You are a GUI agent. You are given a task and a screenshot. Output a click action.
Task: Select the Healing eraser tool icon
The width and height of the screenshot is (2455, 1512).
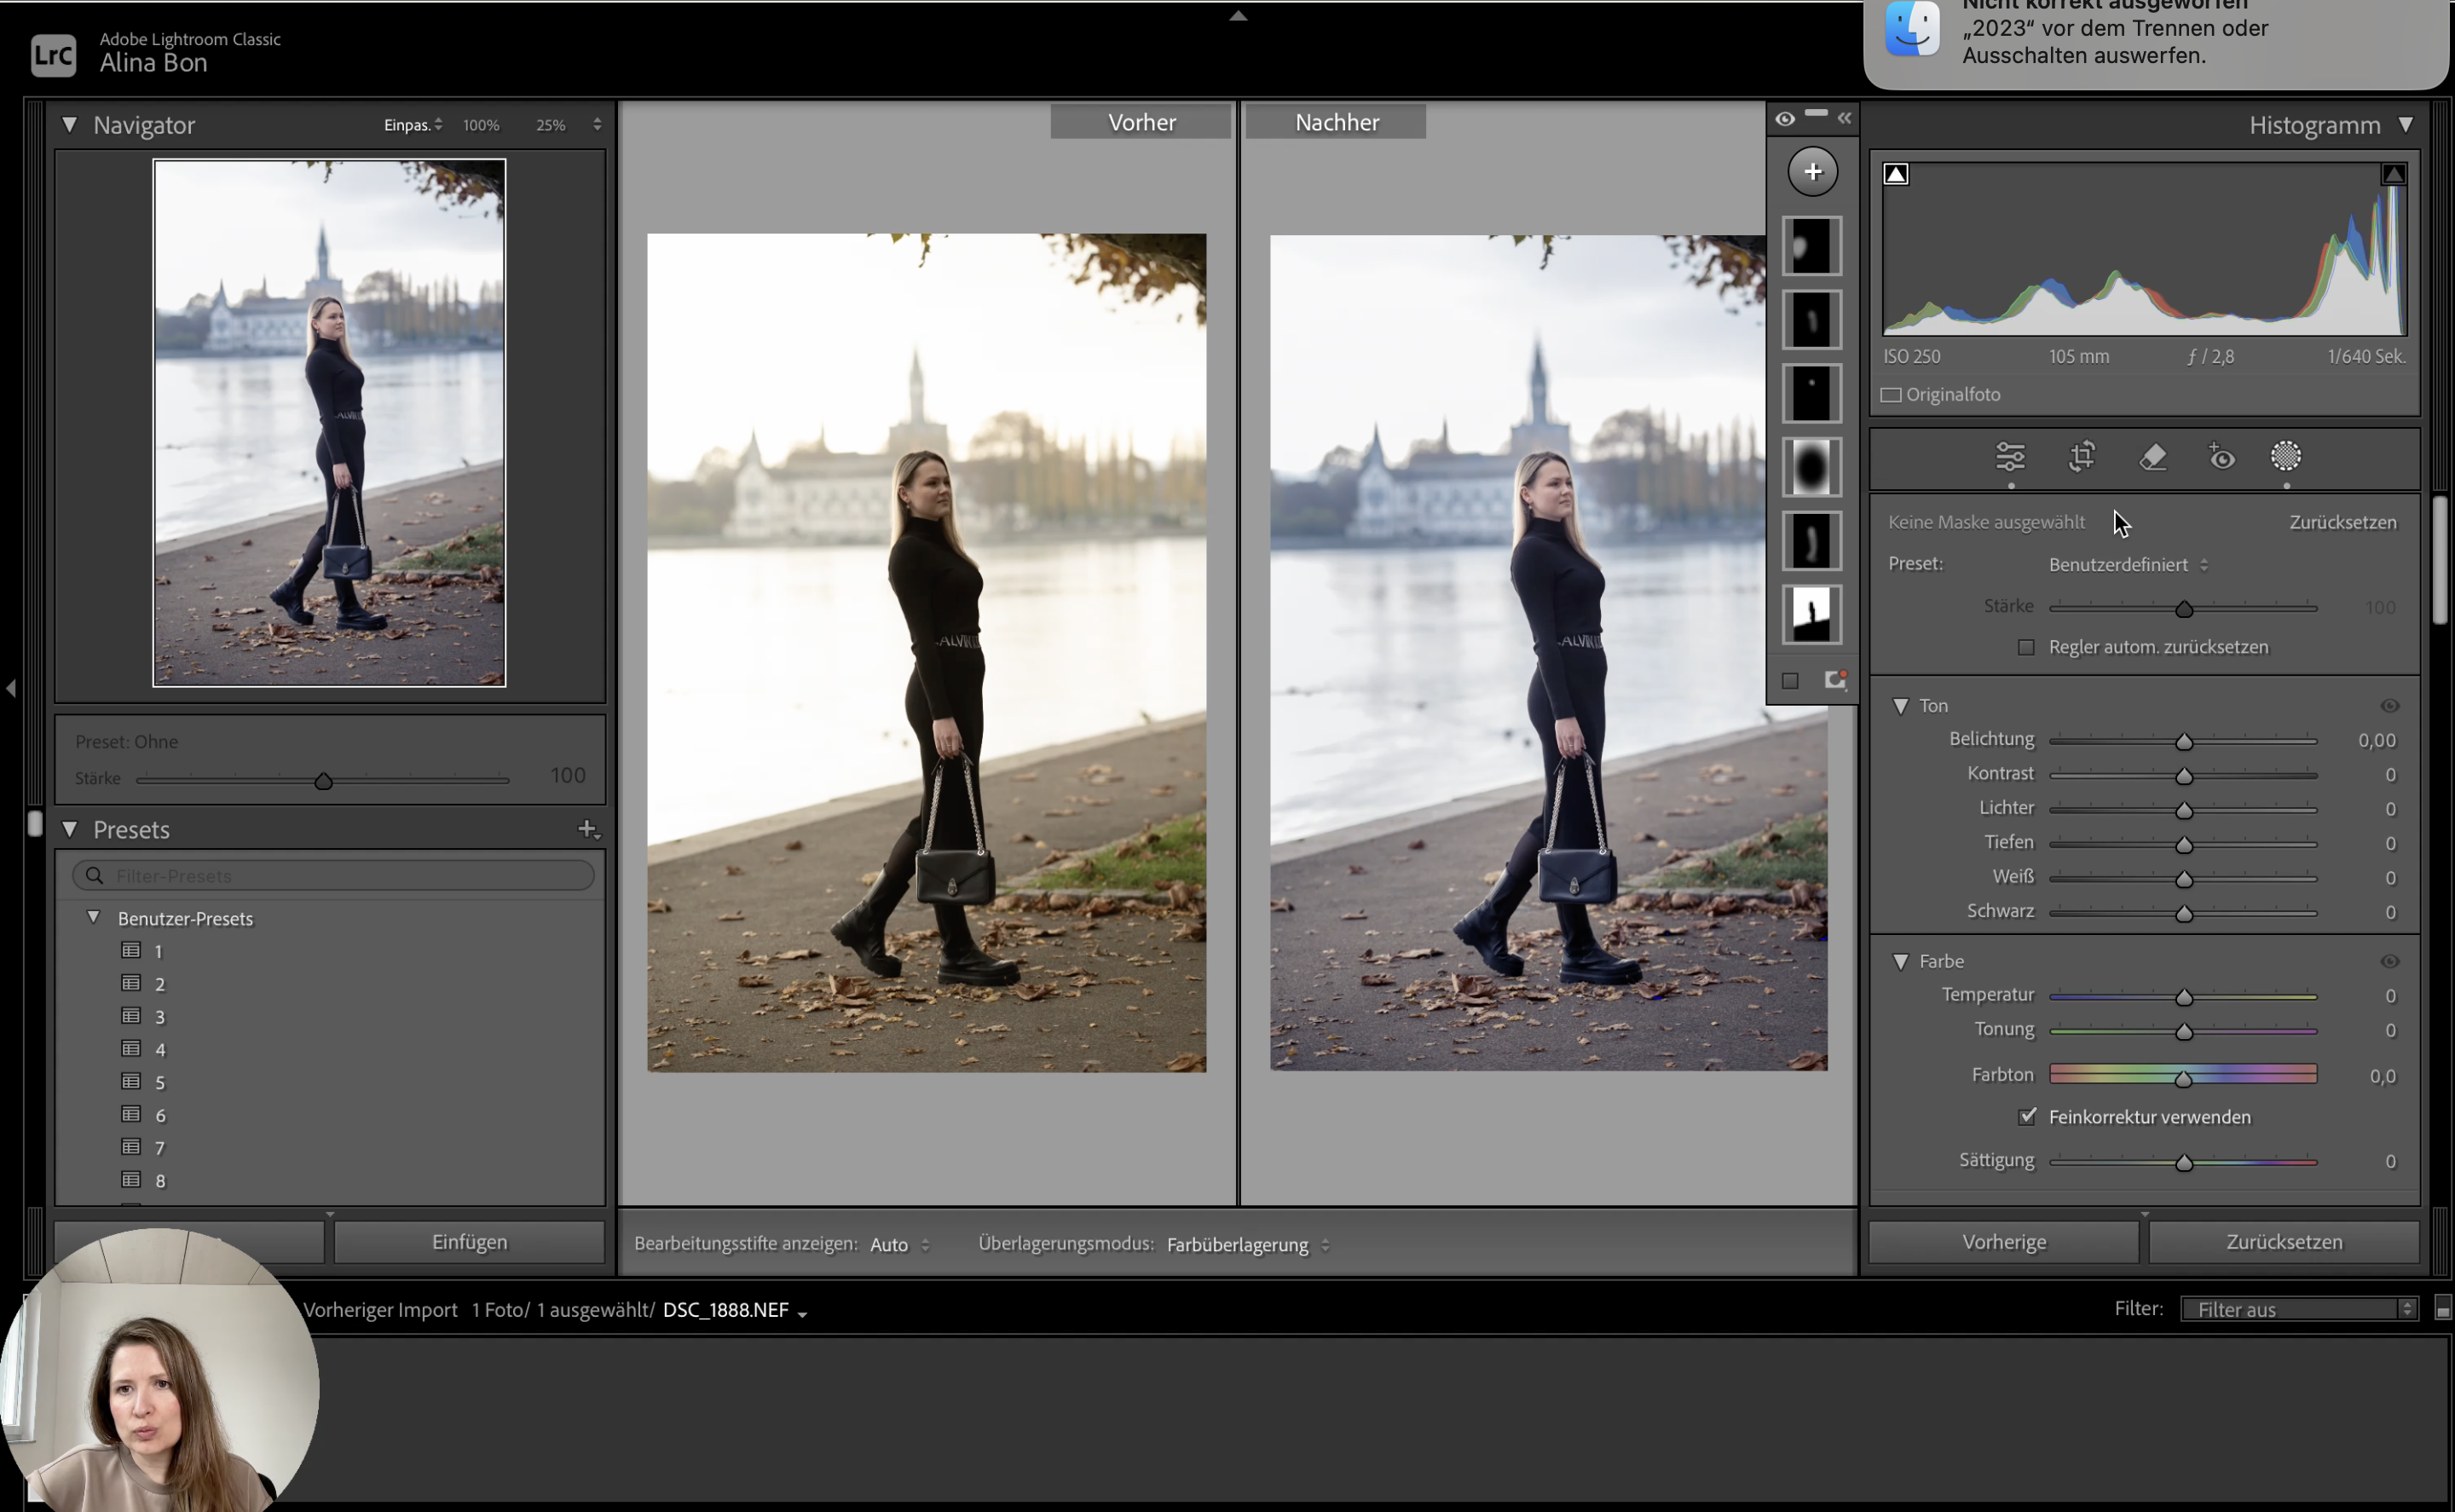[2152, 457]
